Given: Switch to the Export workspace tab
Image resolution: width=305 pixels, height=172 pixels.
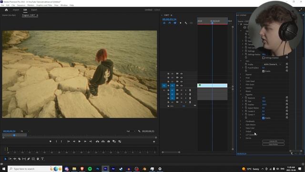Looking at the screenshot, I should click(x=34, y=10).
